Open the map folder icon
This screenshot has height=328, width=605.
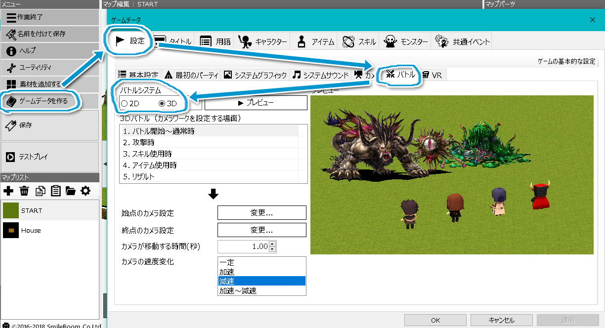pos(71,191)
